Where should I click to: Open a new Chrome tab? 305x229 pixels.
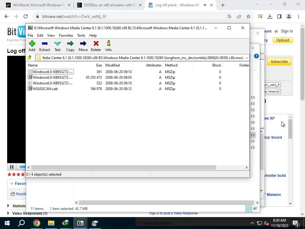(x=223, y=5)
